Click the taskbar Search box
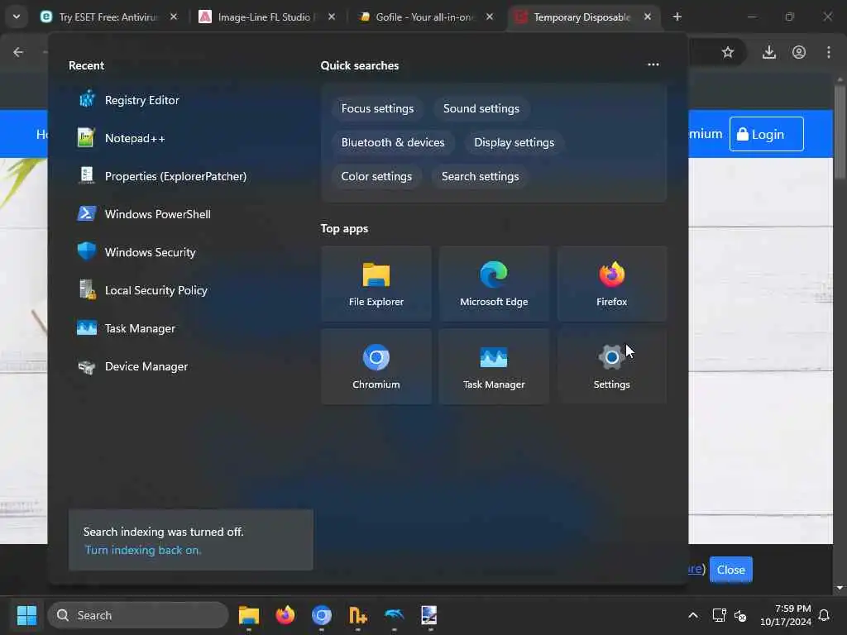This screenshot has width=847, height=635. [x=138, y=615]
